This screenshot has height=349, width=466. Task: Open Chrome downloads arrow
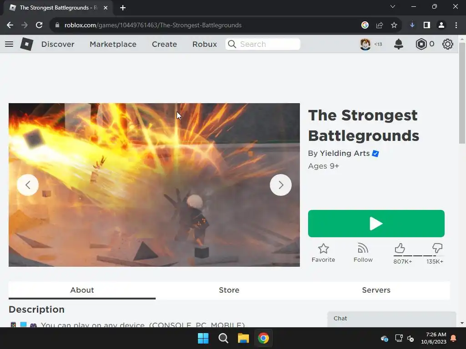(412, 25)
